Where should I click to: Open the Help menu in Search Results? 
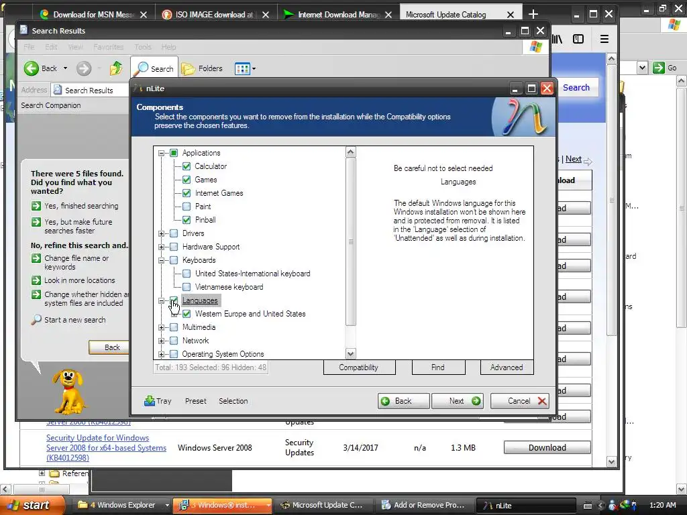[168, 47]
